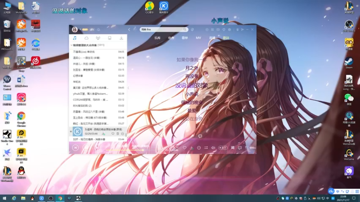Click the circular record icon in title bar

click(207, 30)
